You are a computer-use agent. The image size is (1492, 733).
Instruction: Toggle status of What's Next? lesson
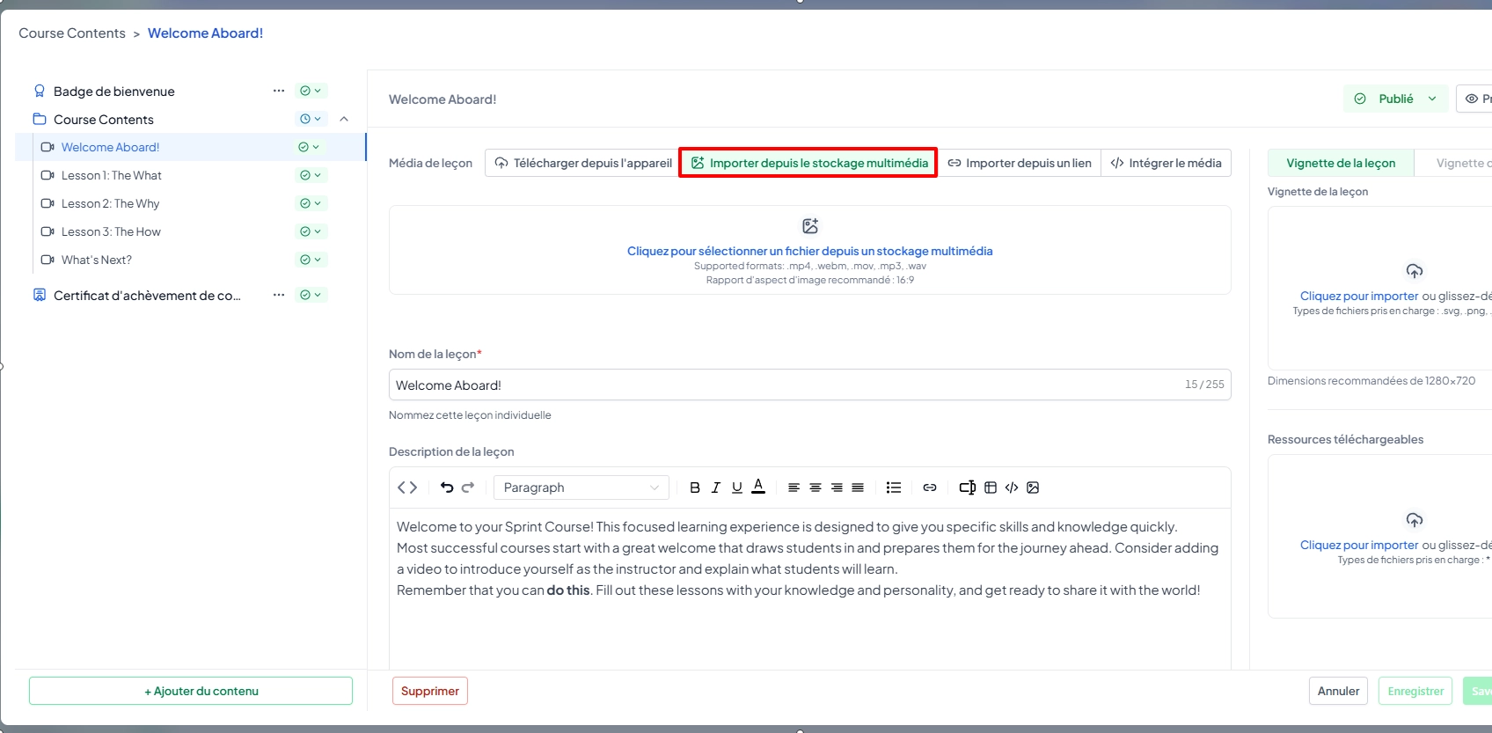[310, 260]
